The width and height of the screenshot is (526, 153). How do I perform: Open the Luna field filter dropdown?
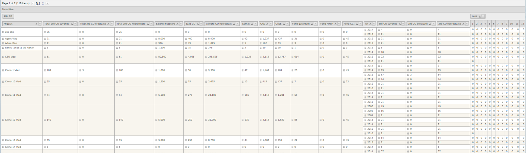coord(483,16)
